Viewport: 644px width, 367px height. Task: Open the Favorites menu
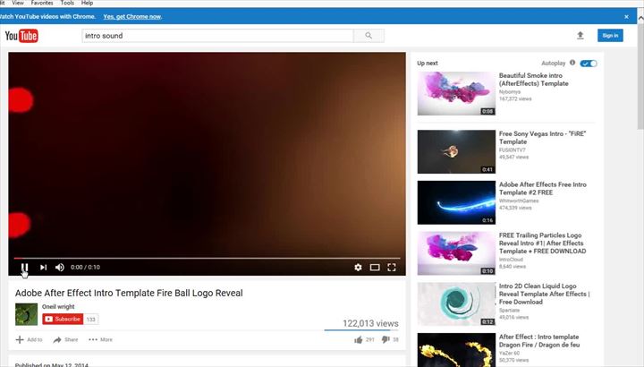pyautogui.click(x=42, y=4)
